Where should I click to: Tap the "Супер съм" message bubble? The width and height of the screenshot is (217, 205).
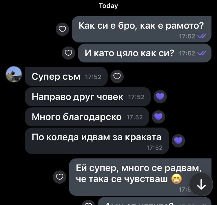(66, 77)
